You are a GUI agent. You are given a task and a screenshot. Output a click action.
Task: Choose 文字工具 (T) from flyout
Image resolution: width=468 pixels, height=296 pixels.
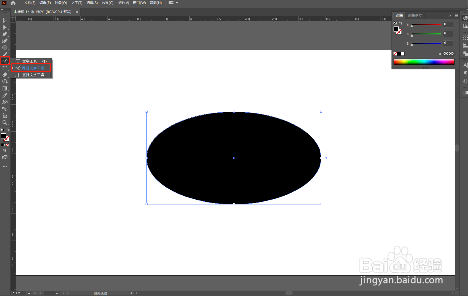pyautogui.click(x=31, y=61)
